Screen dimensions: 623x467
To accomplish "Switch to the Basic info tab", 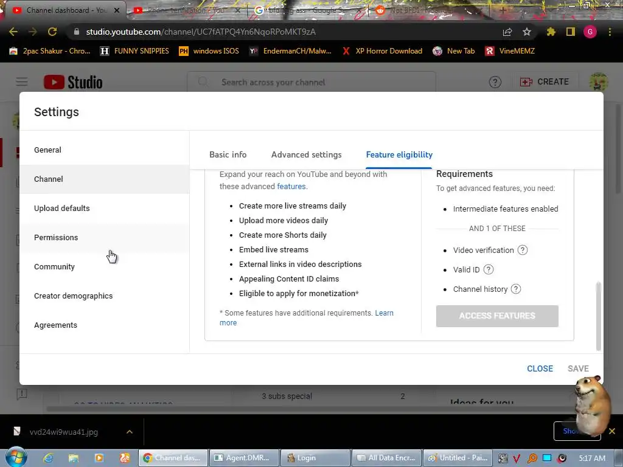I will 228,154.
